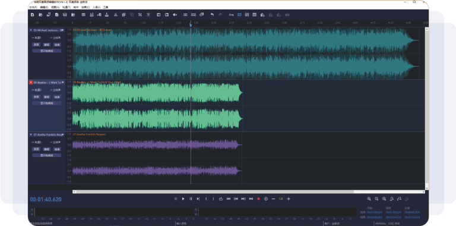Toggle 静音 mute on Beatles track
Viewport: 456px width, 226px height.
[46, 97]
